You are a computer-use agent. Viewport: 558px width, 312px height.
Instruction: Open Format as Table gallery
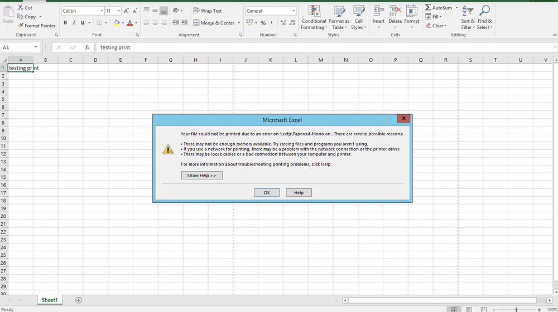[x=339, y=17]
